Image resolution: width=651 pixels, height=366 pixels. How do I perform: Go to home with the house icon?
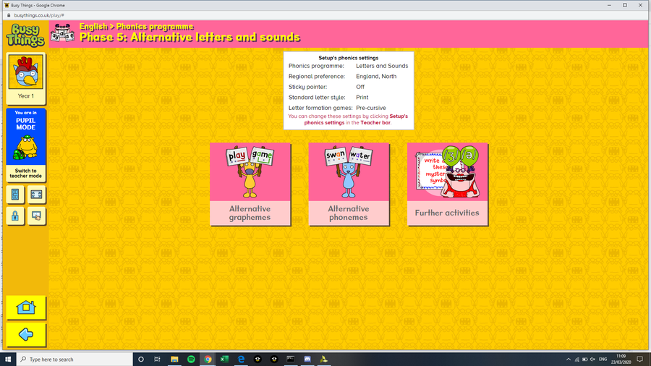pos(25,307)
